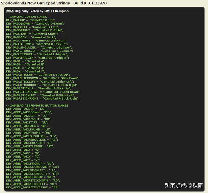Click the GAMEPAD BUTTON NAMES comment line

tap(27, 17)
